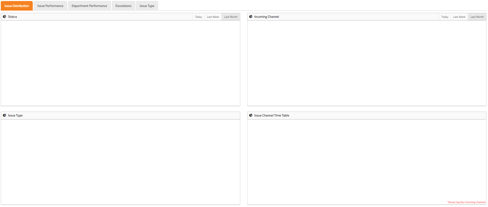The width and height of the screenshot is (488, 207).
Task: Show Last Week in Incoming Channel panel
Action: tap(459, 17)
